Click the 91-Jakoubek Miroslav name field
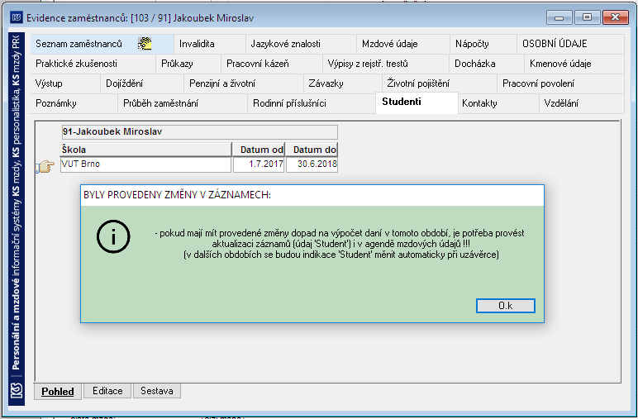638x419 pixels. (x=199, y=131)
